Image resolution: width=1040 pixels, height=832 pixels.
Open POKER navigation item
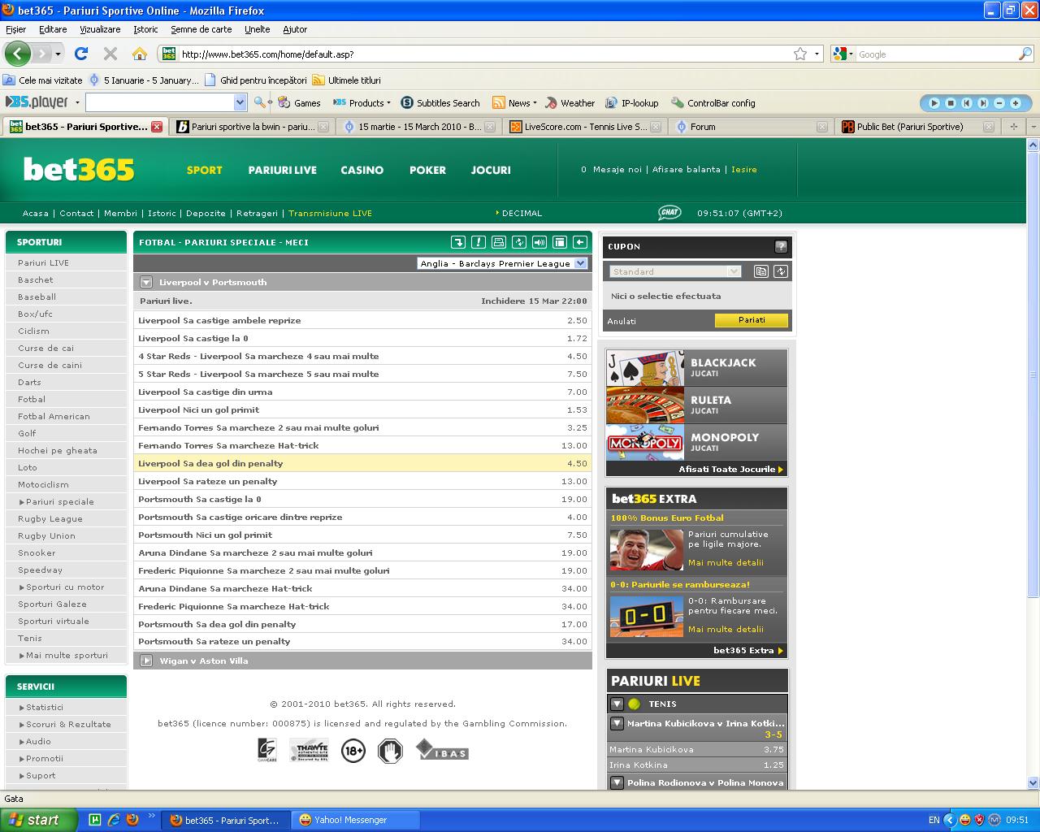427,170
